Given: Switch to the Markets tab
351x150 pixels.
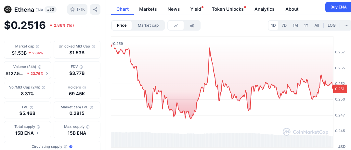Looking at the screenshot, I should pyautogui.click(x=148, y=9).
